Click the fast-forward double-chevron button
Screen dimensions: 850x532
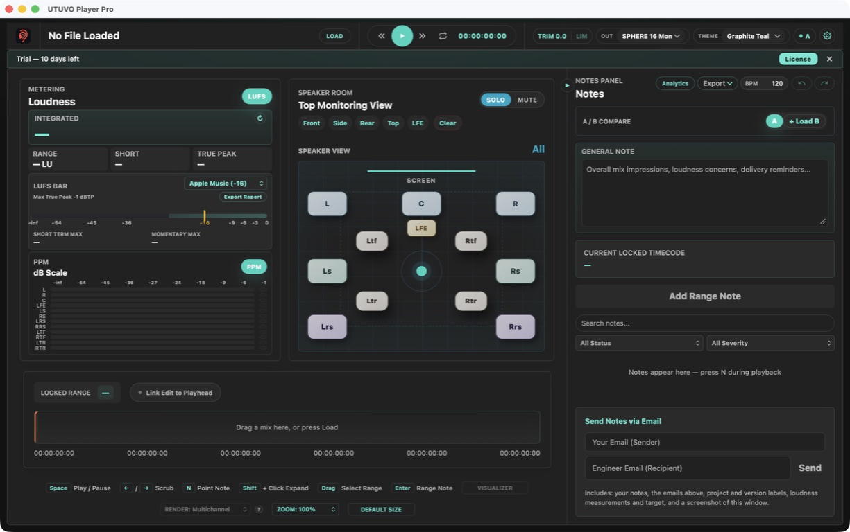tap(422, 36)
